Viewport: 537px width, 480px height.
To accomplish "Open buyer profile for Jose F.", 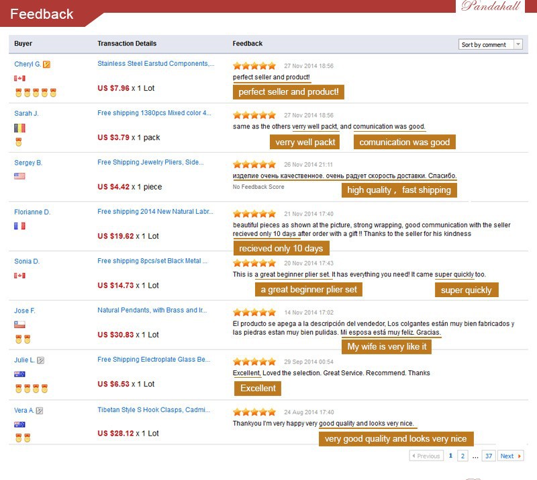I will tap(25, 311).
